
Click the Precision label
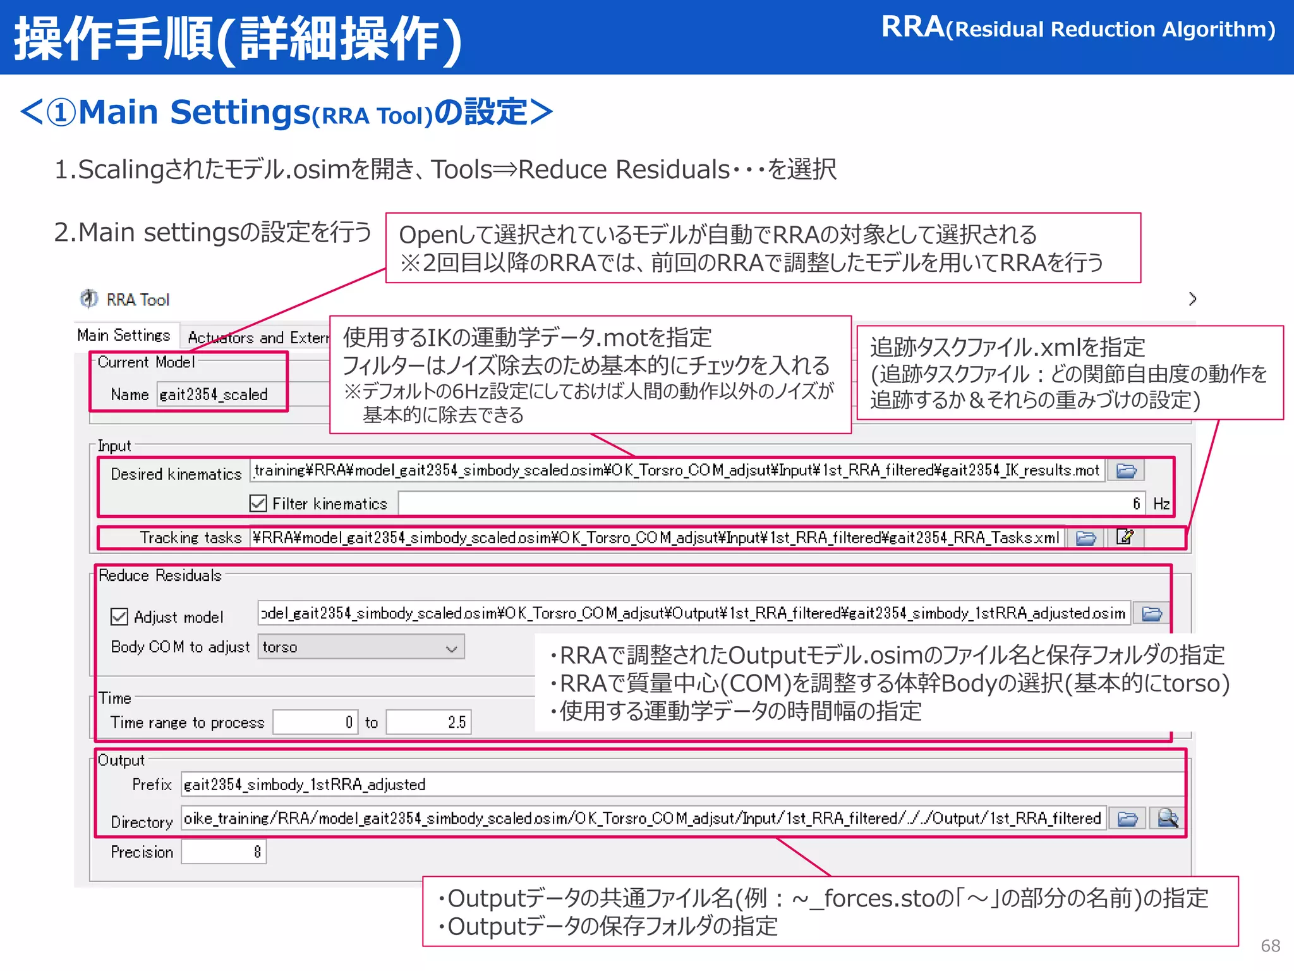[x=142, y=852]
